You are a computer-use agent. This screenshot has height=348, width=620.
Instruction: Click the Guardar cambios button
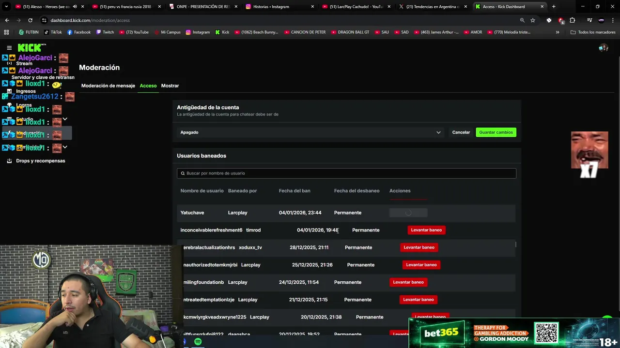point(496,132)
